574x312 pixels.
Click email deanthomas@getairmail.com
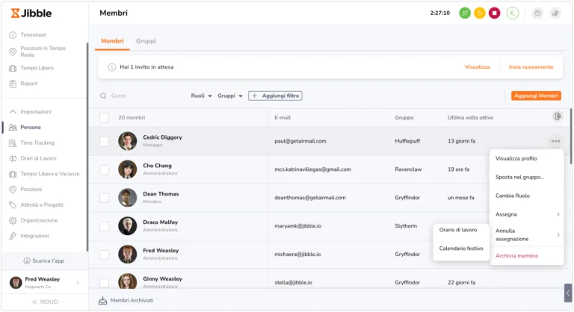pos(310,198)
